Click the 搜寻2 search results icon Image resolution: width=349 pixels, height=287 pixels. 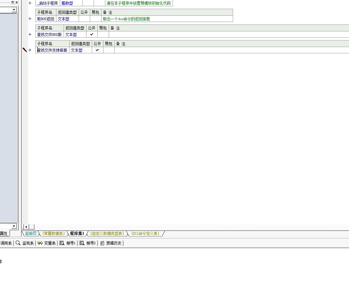82,243
